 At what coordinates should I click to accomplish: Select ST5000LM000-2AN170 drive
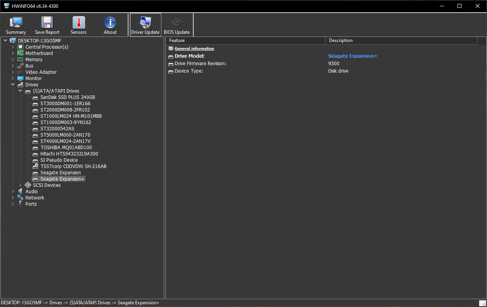pyautogui.click(x=65, y=135)
